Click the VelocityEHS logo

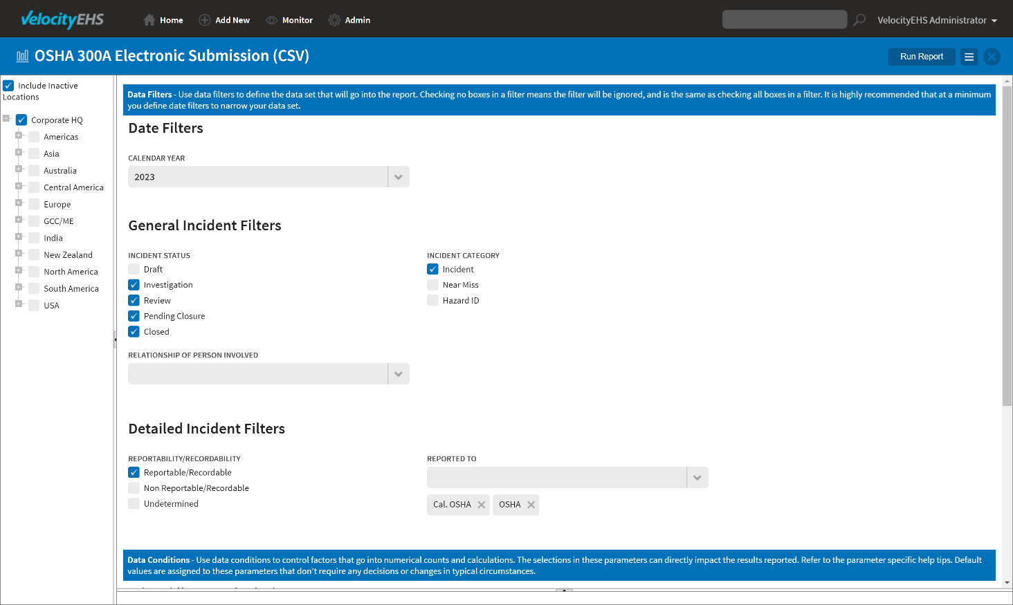point(62,19)
